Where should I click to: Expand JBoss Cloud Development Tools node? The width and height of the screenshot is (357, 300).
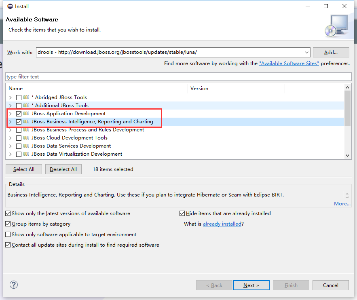(x=10, y=138)
